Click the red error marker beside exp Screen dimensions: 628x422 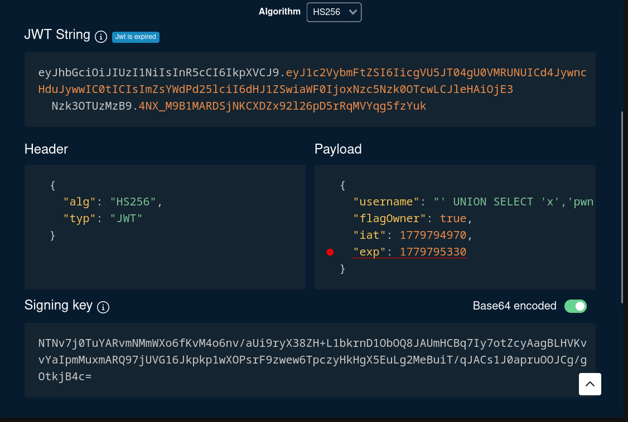[330, 252]
